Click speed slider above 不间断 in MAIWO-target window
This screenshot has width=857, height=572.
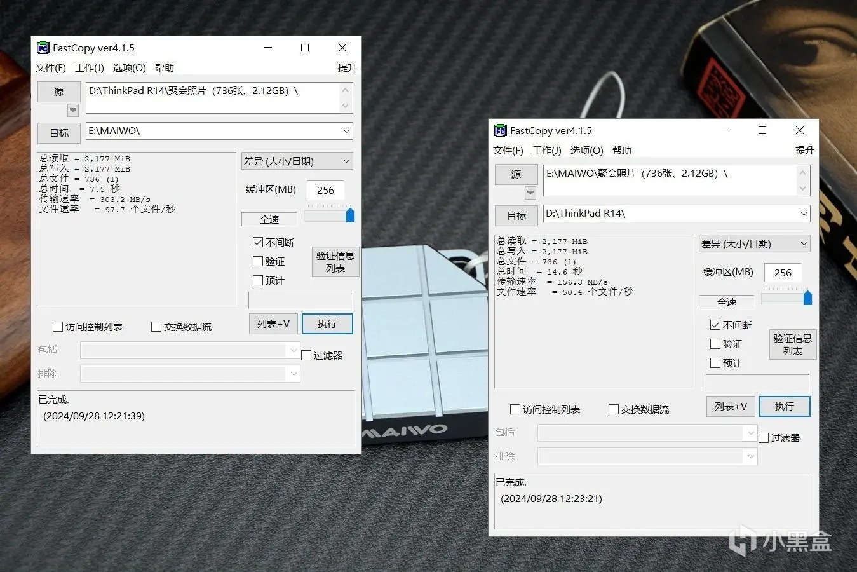click(x=329, y=214)
